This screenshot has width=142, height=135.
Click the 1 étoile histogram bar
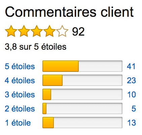pos(82,123)
